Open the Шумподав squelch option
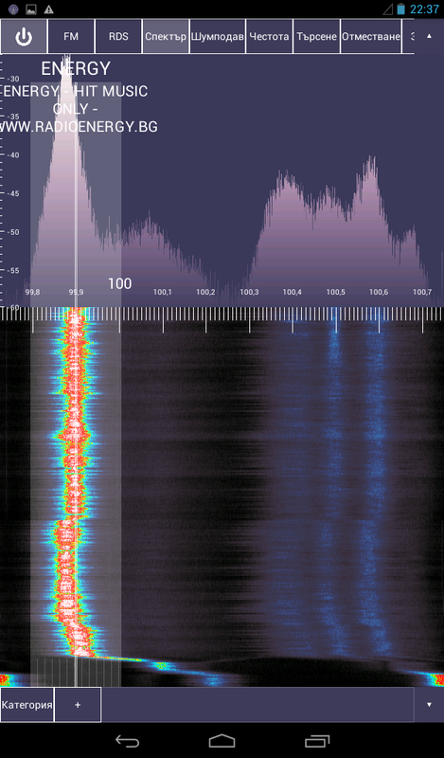This screenshot has width=444, height=758. 218,36
